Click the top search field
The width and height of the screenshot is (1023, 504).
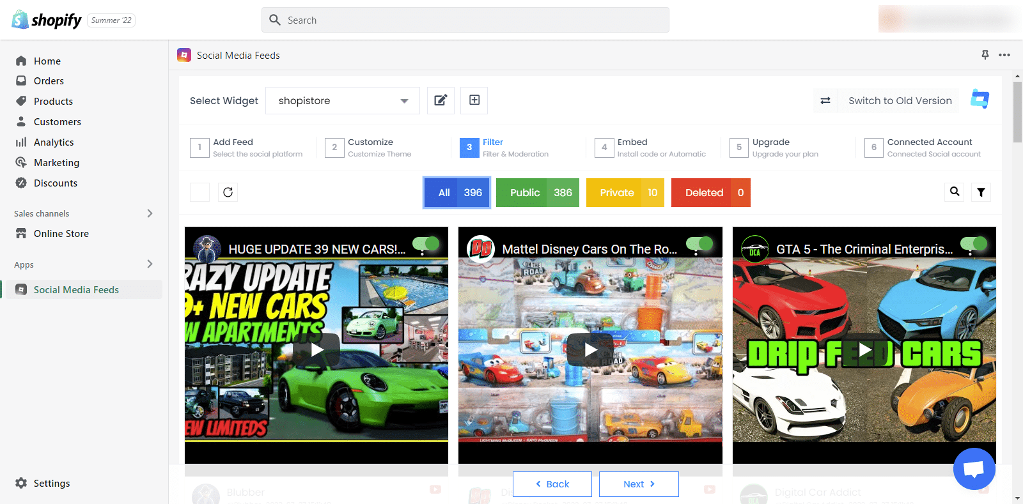[x=465, y=20]
